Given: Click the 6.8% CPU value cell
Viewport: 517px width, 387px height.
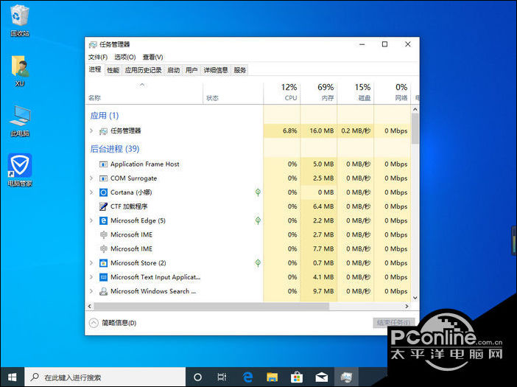Looking at the screenshot, I should pyautogui.click(x=282, y=131).
